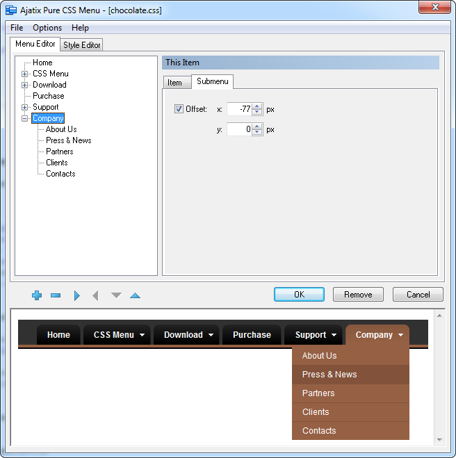Click Contacts in preview submenu
Image resolution: width=456 pixels, height=458 pixels.
tap(350, 430)
